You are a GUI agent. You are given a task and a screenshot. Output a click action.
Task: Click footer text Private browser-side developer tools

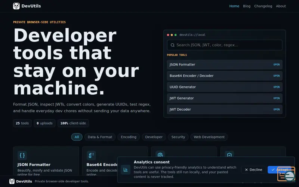point(62,181)
